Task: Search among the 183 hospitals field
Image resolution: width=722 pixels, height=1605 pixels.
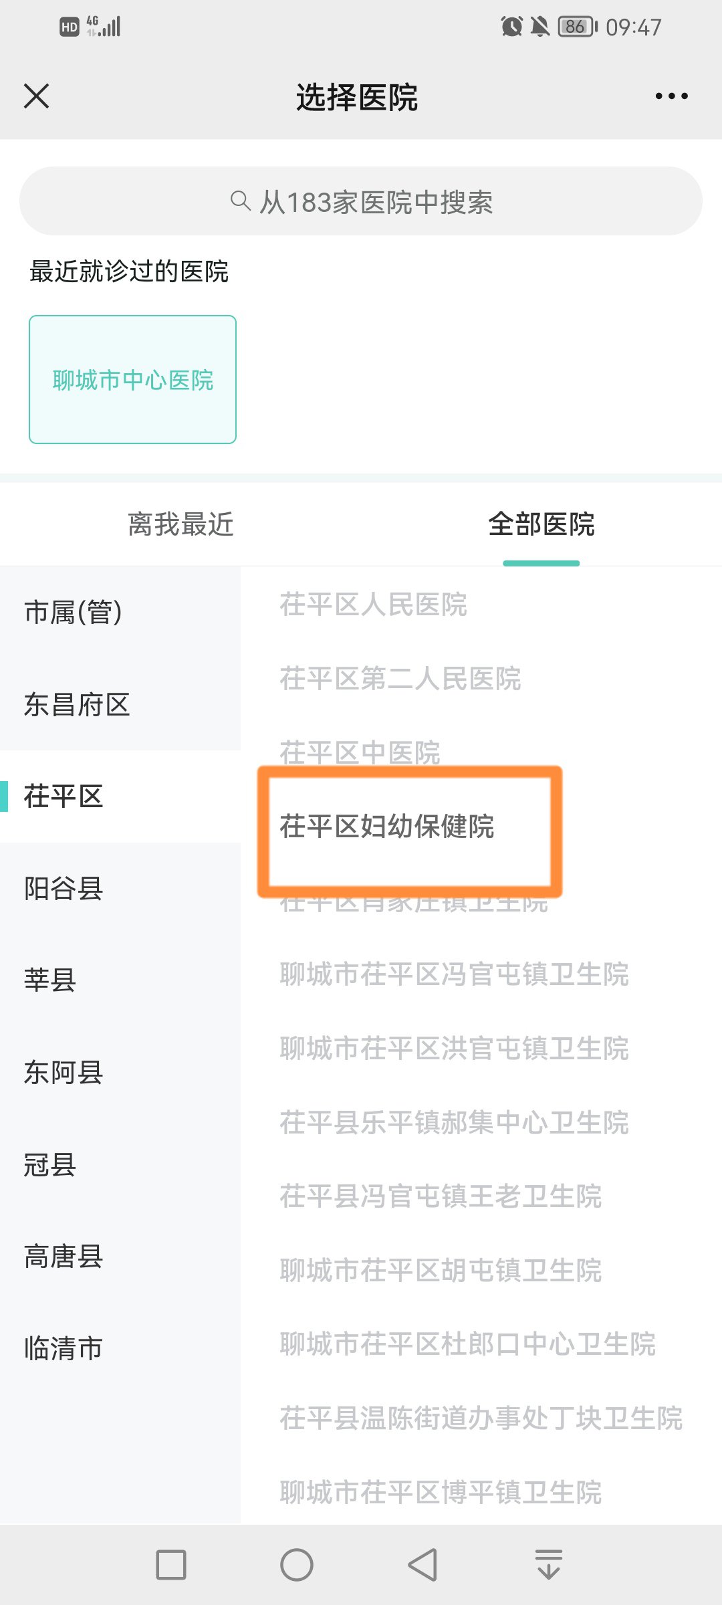Action: click(376, 201)
